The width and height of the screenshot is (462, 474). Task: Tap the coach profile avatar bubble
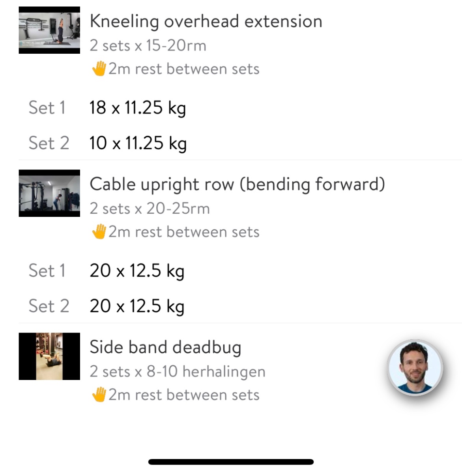[415, 368]
